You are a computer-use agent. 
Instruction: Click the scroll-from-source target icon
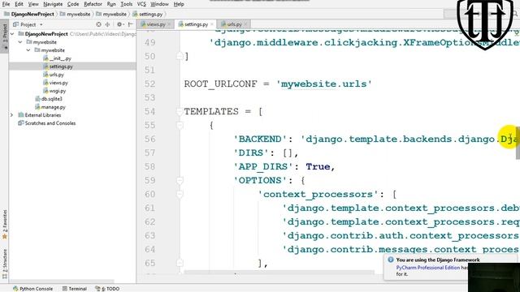pyautogui.click(x=98, y=24)
